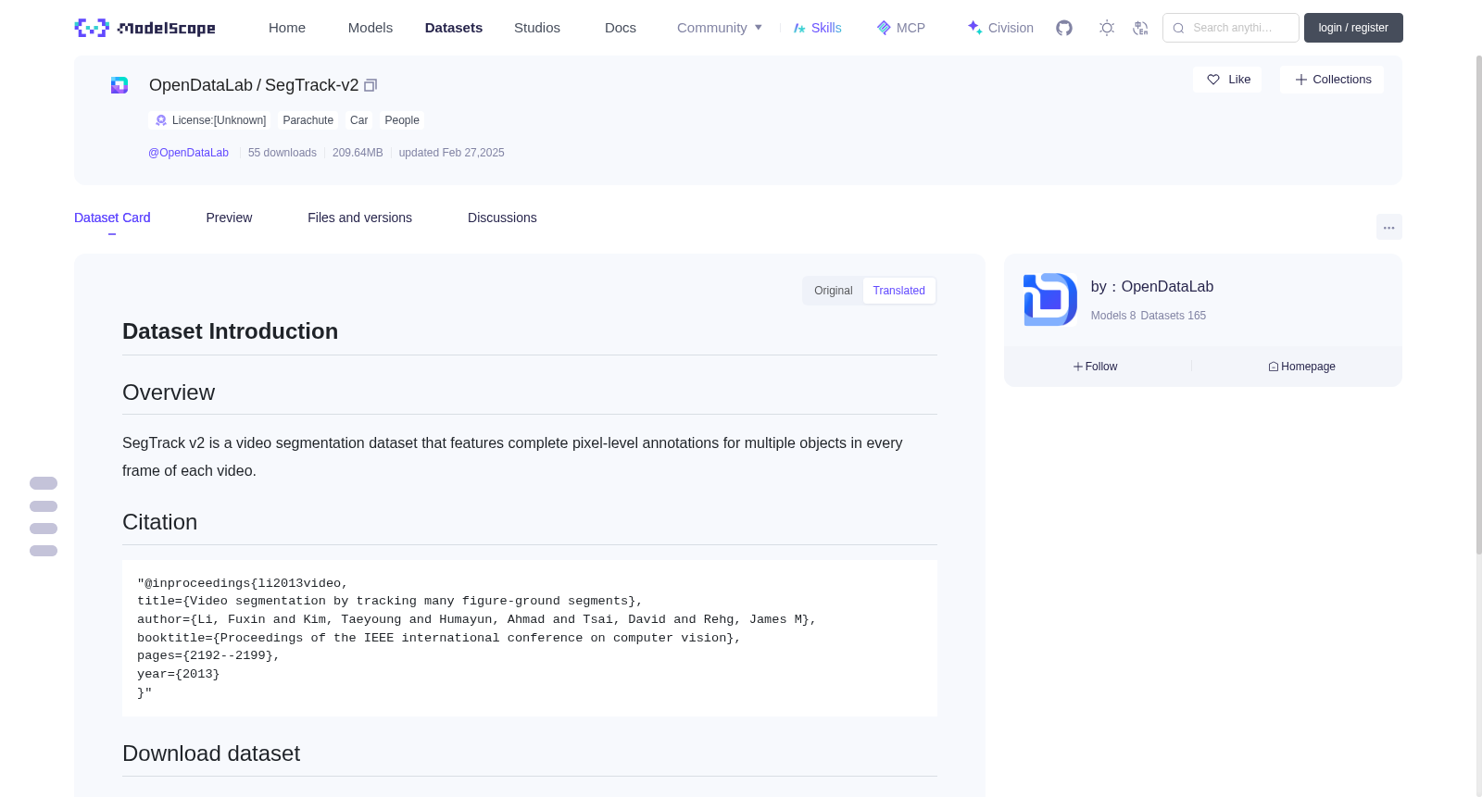The height and width of the screenshot is (797, 1482).
Task: Jump to fourth section via outline marker
Action: 44,551
